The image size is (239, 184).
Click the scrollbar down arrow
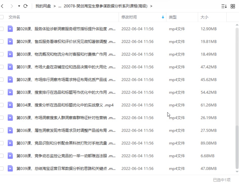[237, 172]
